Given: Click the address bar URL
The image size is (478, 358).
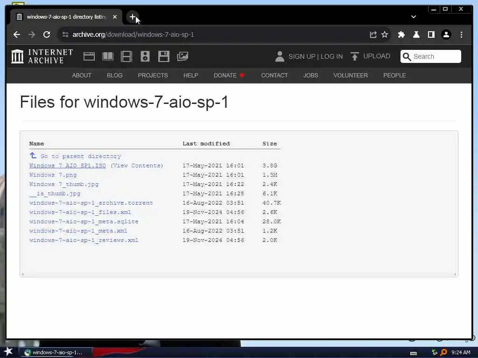Looking at the screenshot, I should (133, 34).
